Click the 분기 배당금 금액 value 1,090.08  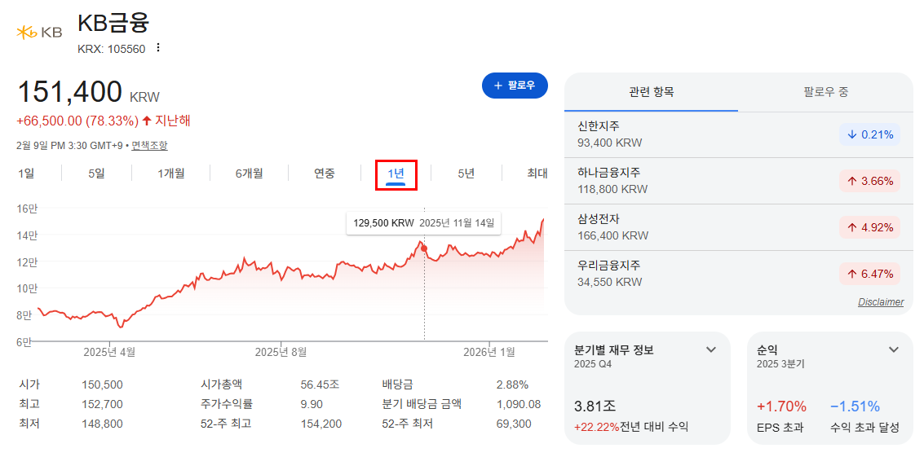pyautogui.click(x=519, y=405)
